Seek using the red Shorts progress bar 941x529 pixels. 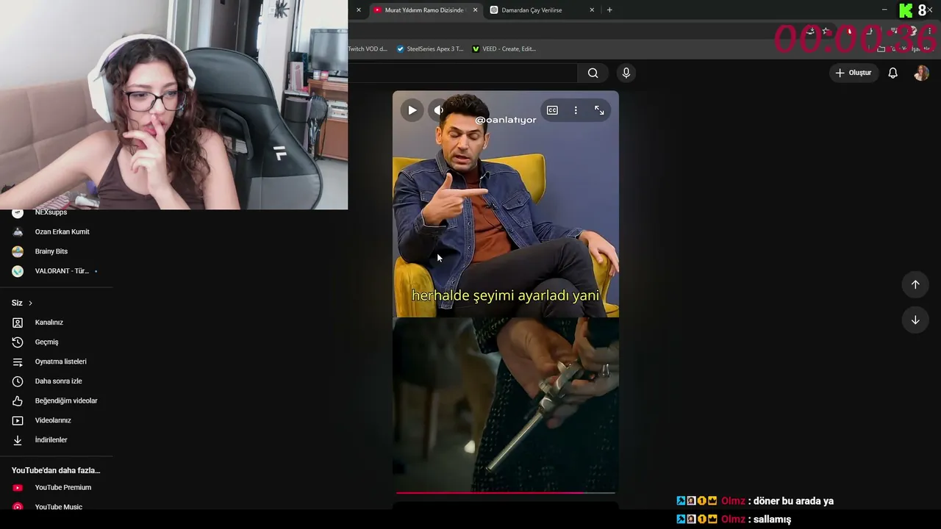coord(506,492)
